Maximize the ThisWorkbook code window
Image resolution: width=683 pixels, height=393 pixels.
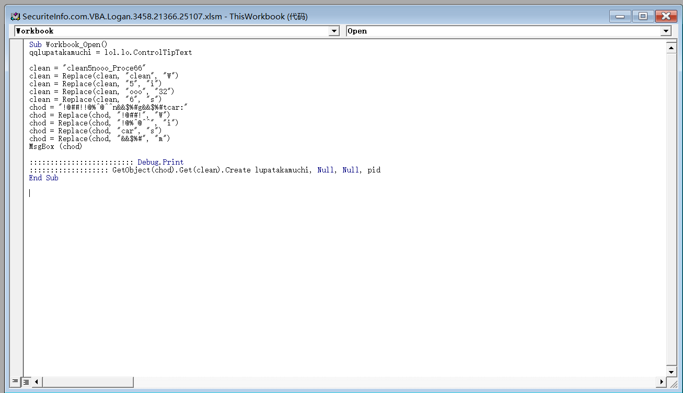click(x=643, y=16)
